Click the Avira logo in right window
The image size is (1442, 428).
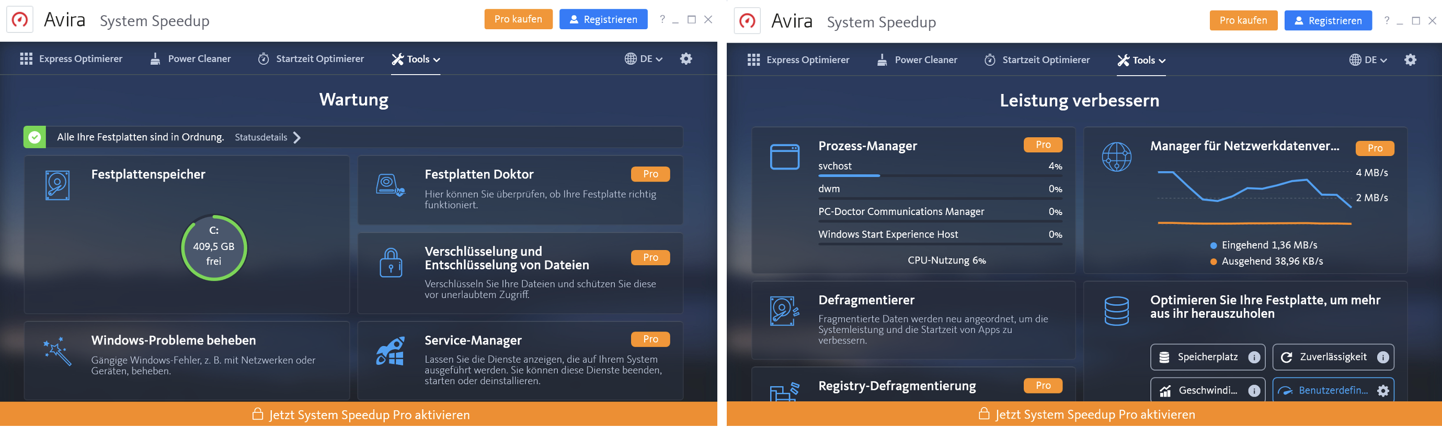click(747, 21)
